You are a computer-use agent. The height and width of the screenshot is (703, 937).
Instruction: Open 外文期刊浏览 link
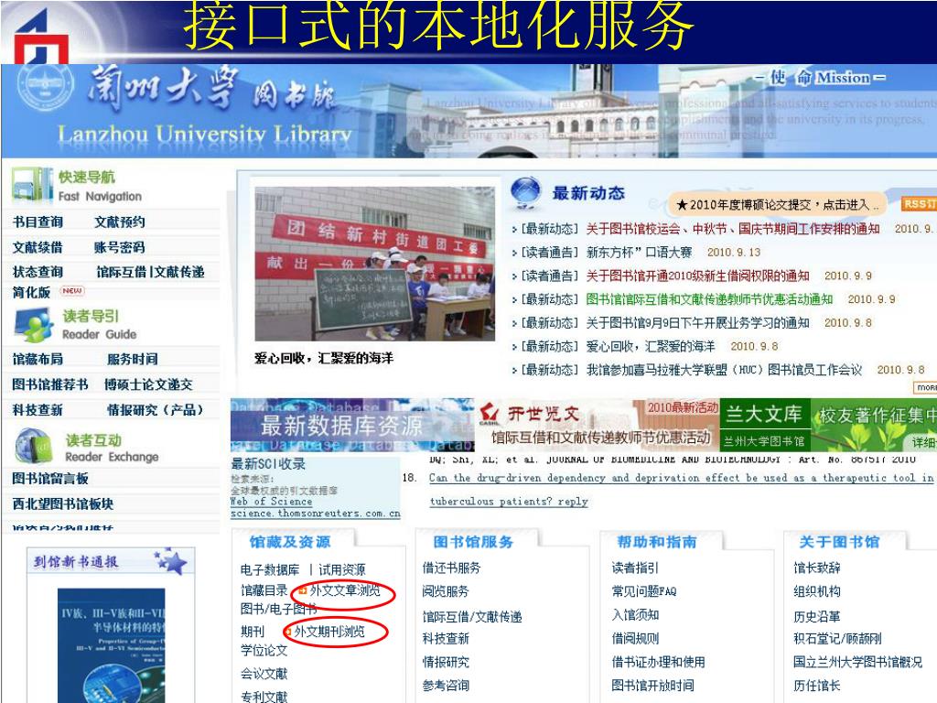(329, 632)
